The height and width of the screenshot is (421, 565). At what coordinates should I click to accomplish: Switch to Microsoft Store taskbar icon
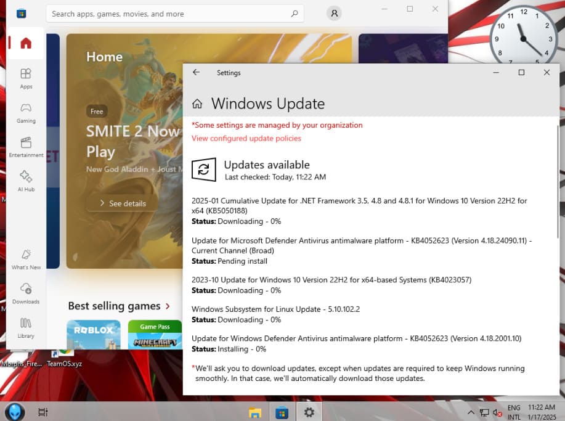(x=282, y=412)
